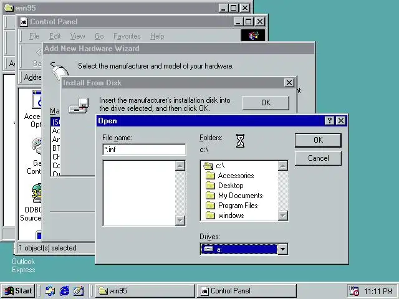Click the file list scroll up arrow
Screen dimensions: 399x299
(x=180, y=166)
